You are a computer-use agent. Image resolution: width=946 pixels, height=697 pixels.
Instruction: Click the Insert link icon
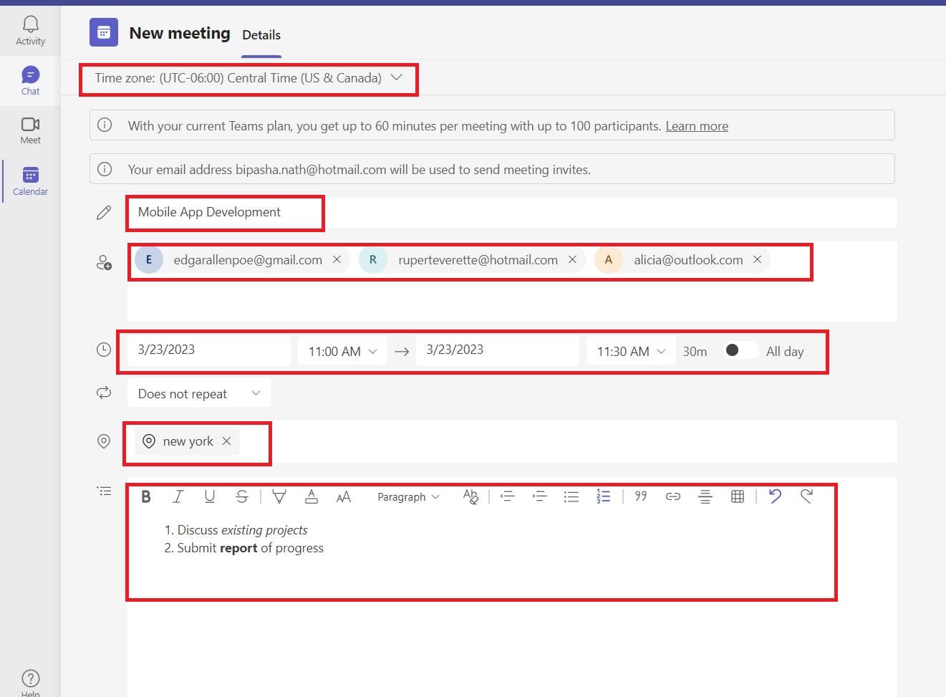click(x=672, y=496)
